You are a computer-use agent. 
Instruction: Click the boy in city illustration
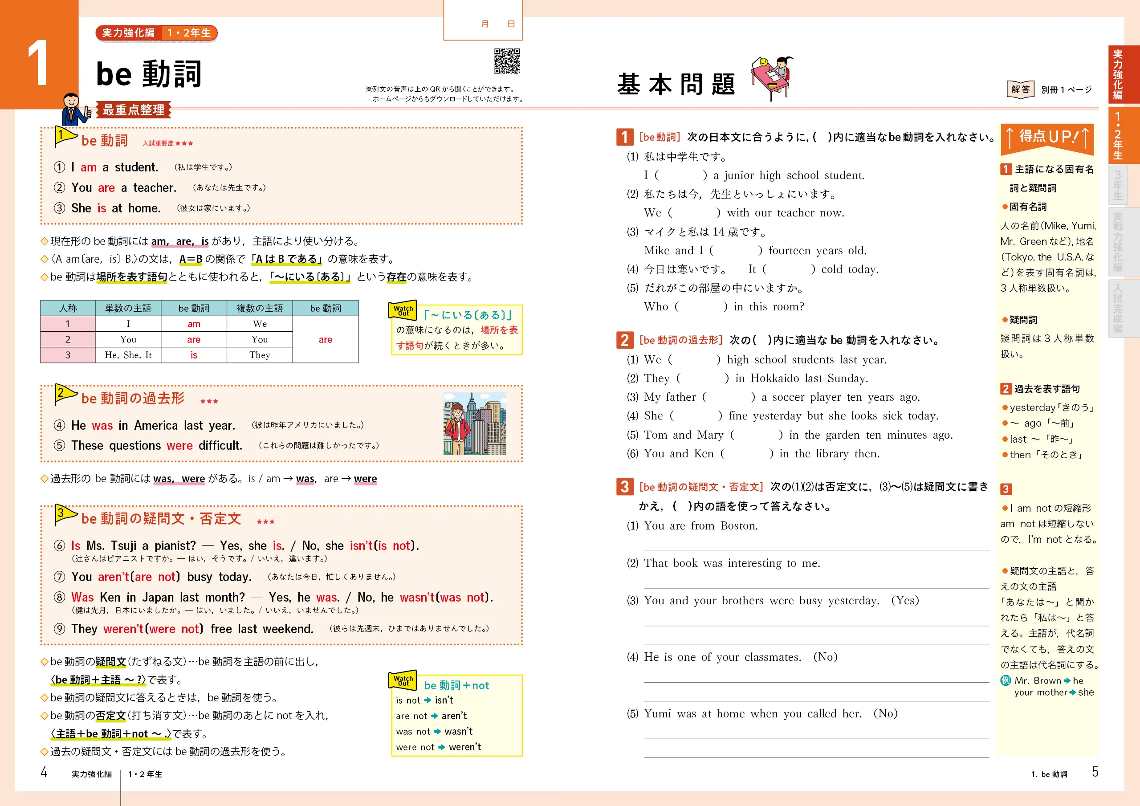click(x=475, y=423)
